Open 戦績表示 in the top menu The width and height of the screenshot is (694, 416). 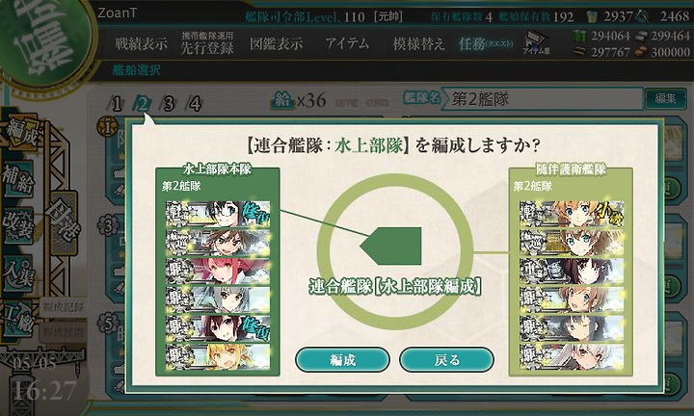pyautogui.click(x=141, y=43)
